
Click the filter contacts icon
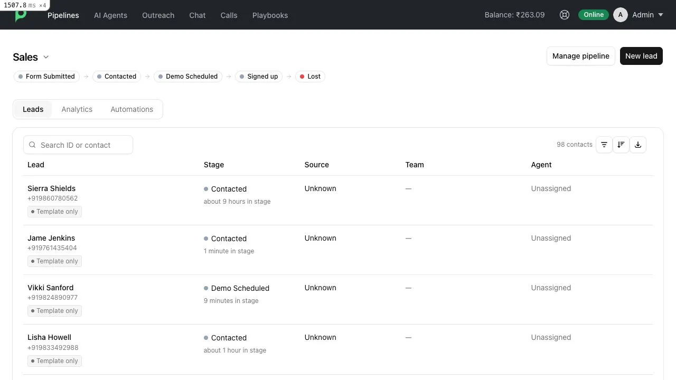[604, 145]
